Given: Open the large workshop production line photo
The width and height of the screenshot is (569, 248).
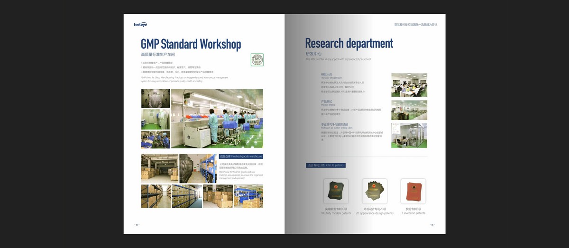Looking at the screenshot, I should pyautogui.click(x=217, y=119).
